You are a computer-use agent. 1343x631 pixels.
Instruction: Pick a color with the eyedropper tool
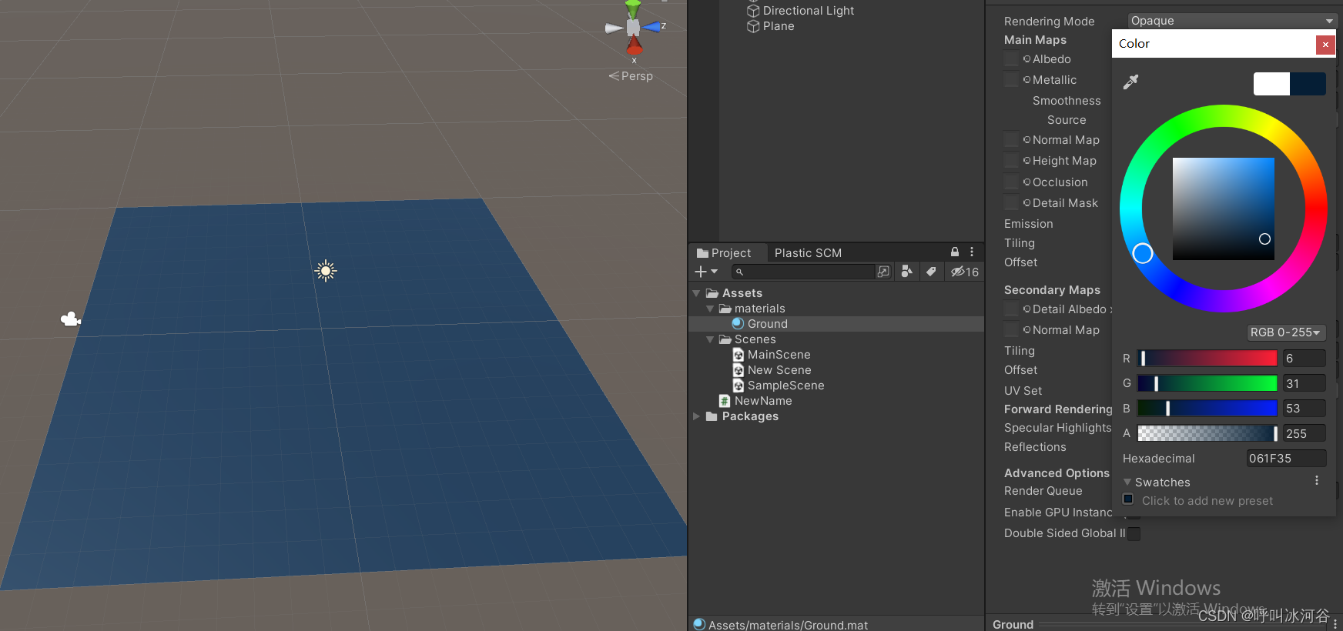click(x=1130, y=82)
